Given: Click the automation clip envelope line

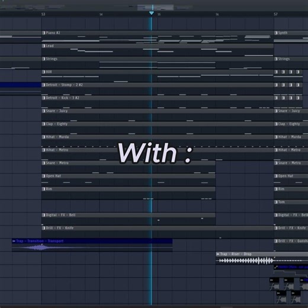Looking at the screenshot, I should pos(291,273).
